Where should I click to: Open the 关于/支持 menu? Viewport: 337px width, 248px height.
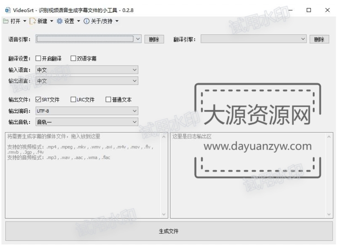[102, 21]
